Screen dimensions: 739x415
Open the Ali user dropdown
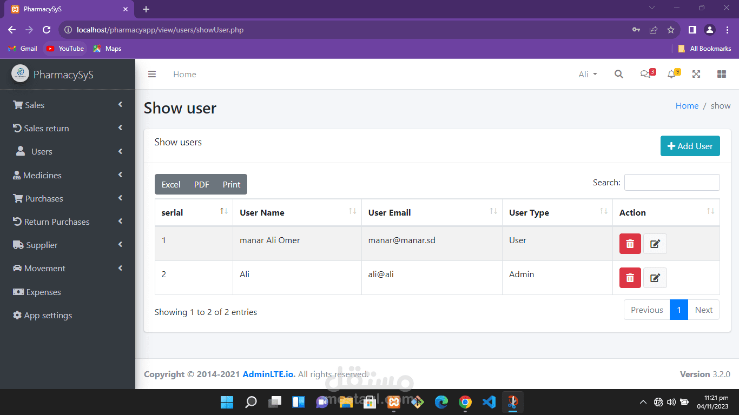tap(588, 74)
